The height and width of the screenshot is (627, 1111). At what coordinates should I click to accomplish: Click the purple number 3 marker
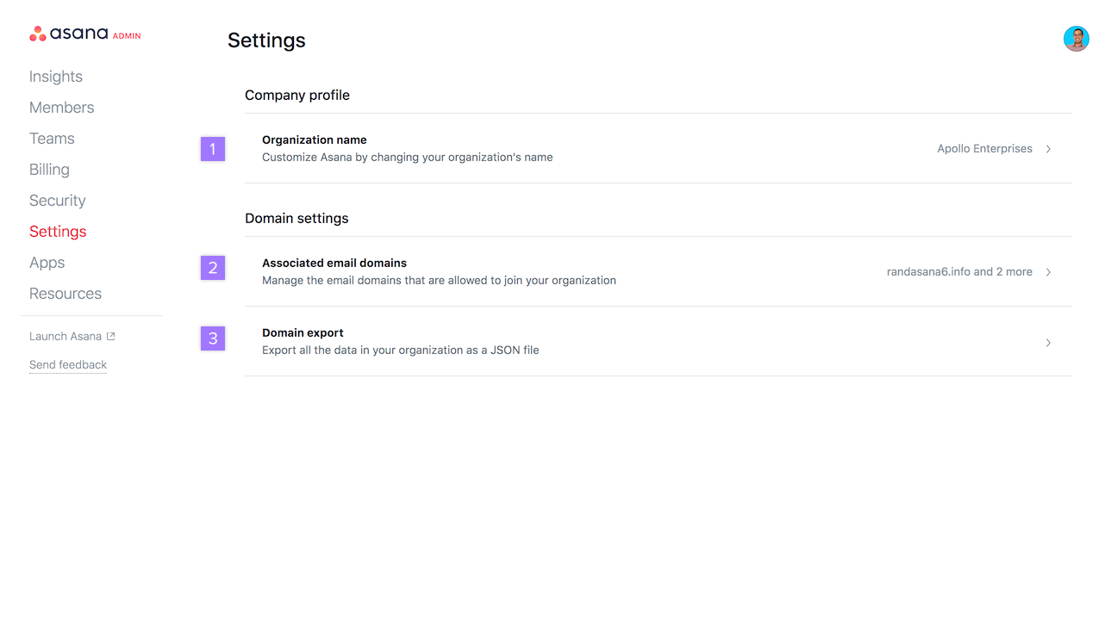point(213,338)
